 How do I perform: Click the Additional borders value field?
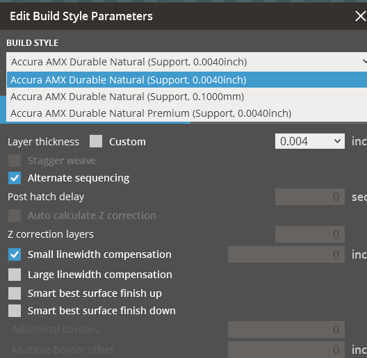coord(286,329)
